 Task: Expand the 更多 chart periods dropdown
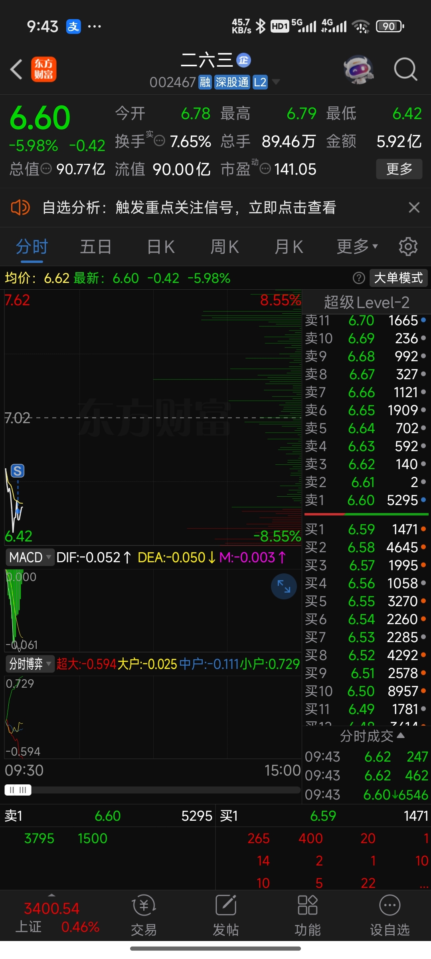(357, 247)
